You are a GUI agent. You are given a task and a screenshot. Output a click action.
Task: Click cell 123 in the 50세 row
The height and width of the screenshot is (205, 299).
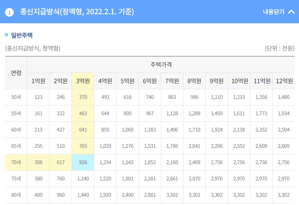[x=38, y=97]
